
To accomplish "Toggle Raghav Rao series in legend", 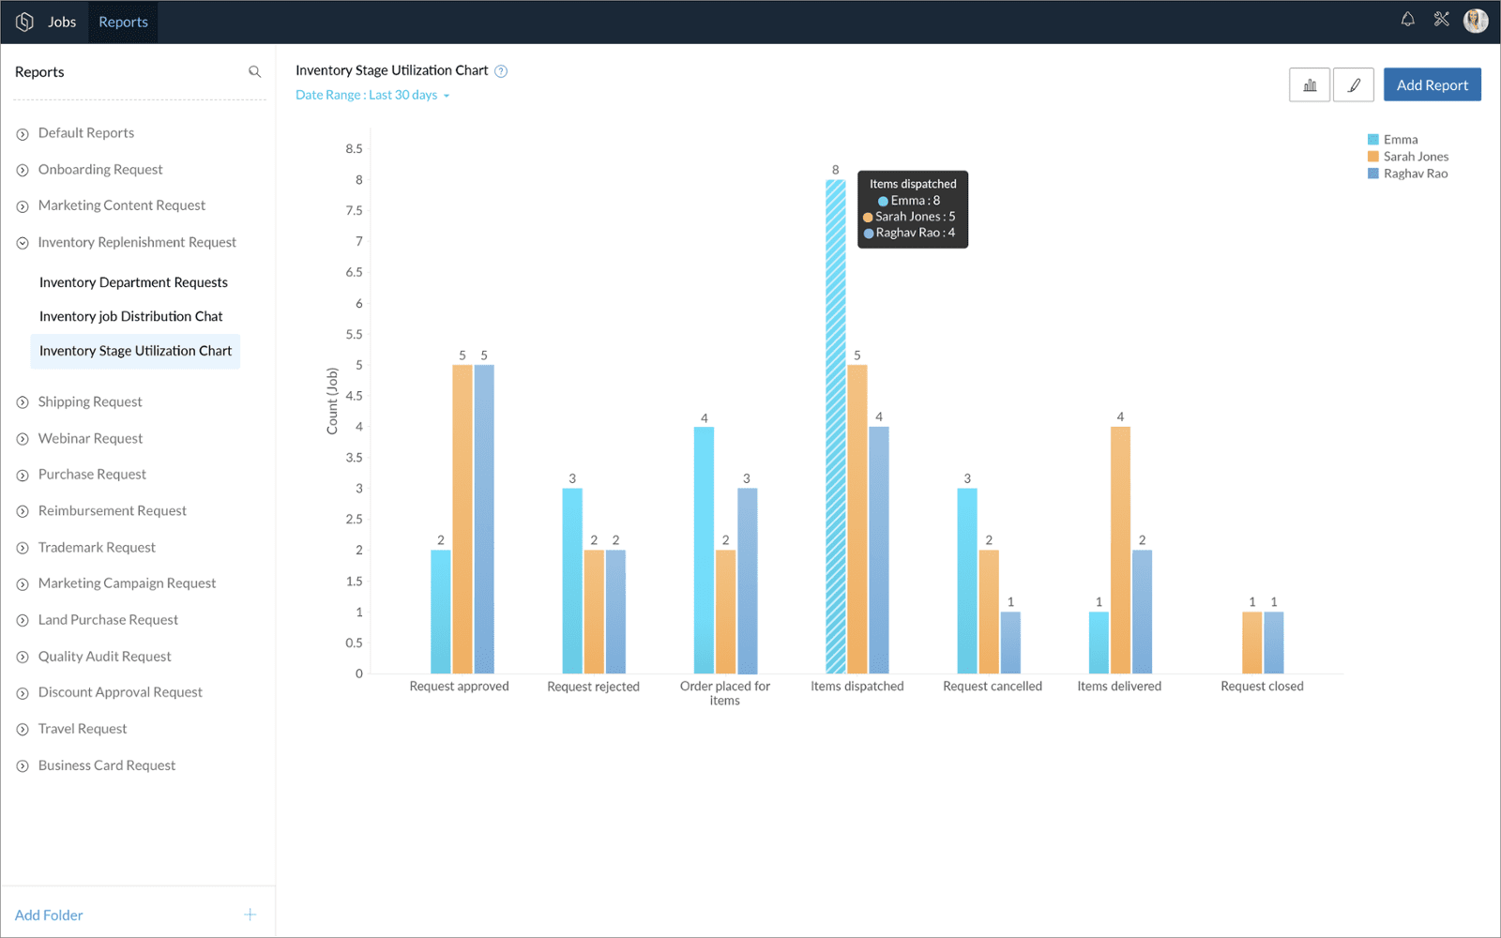I will (1415, 174).
